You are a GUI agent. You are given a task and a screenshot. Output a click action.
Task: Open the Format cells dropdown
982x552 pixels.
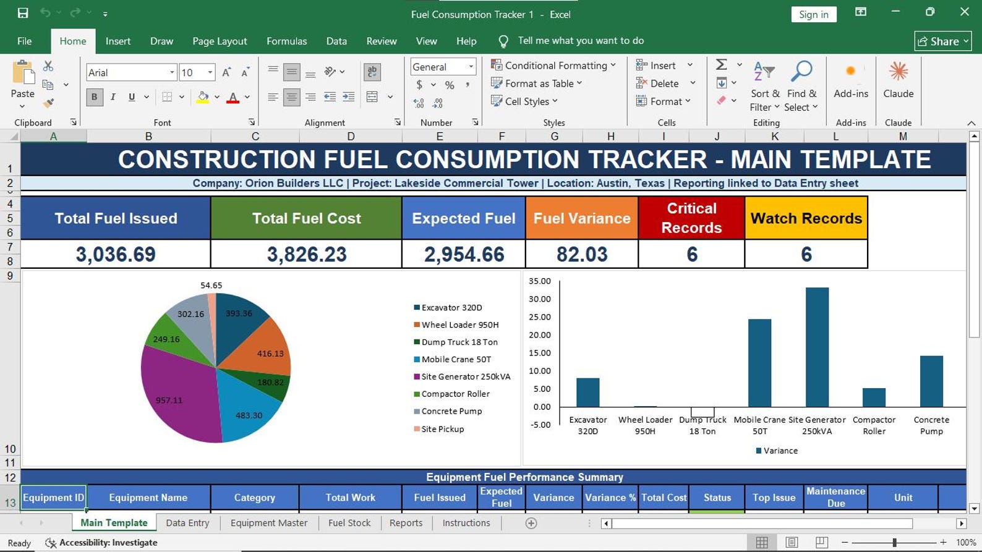(x=663, y=101)
